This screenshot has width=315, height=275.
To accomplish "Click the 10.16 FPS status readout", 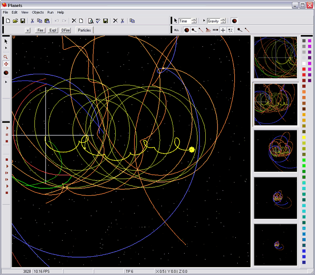I will tap(41, 272).
